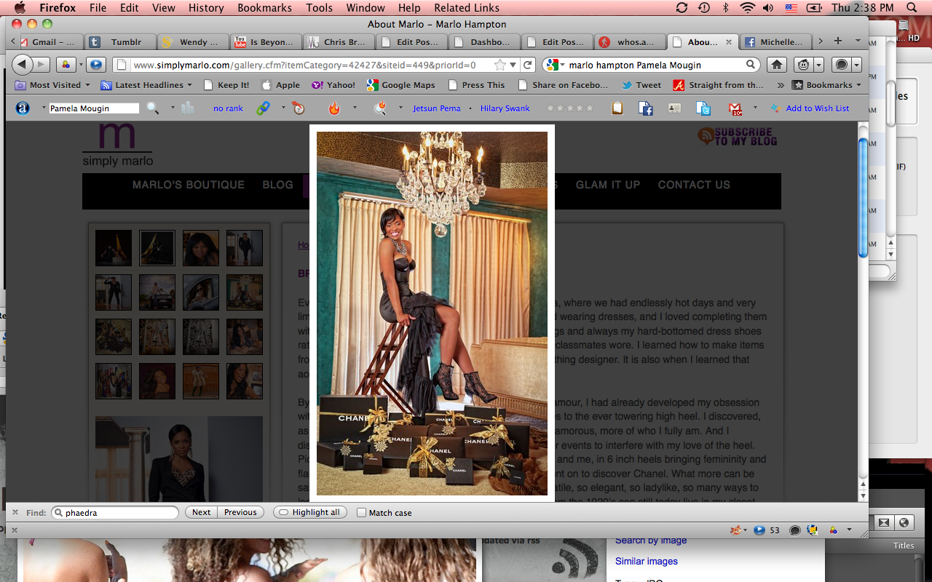
Task: Bookmark this page with the star icon
Action: coord(499,65)
